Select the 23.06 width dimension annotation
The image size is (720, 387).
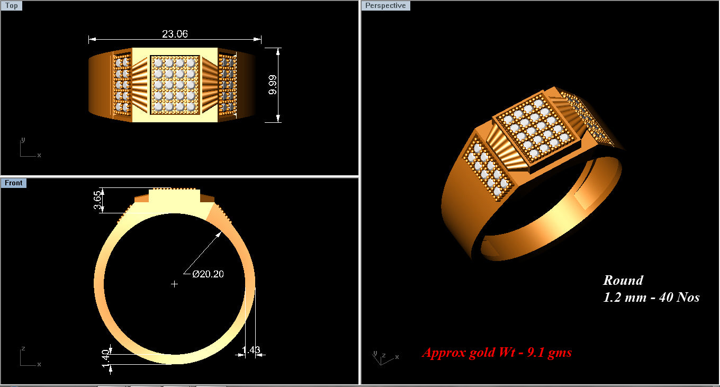coord(175,33)
